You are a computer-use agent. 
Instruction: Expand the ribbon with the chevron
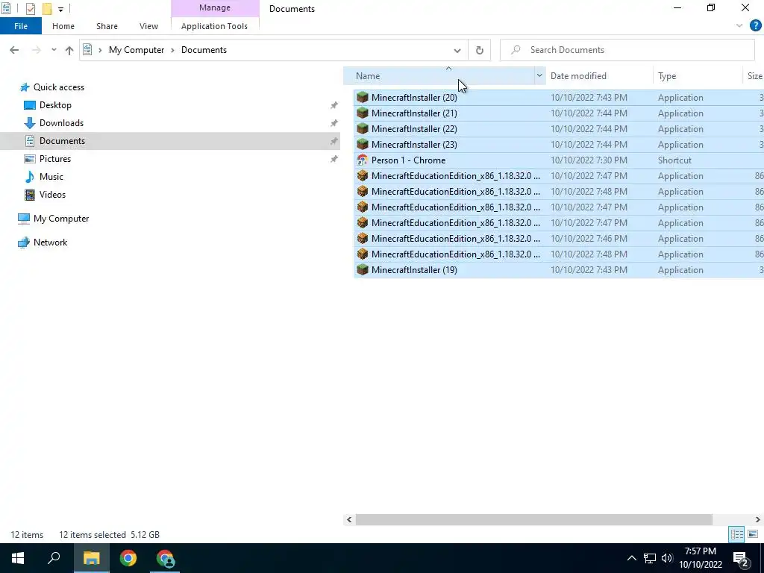739,26
